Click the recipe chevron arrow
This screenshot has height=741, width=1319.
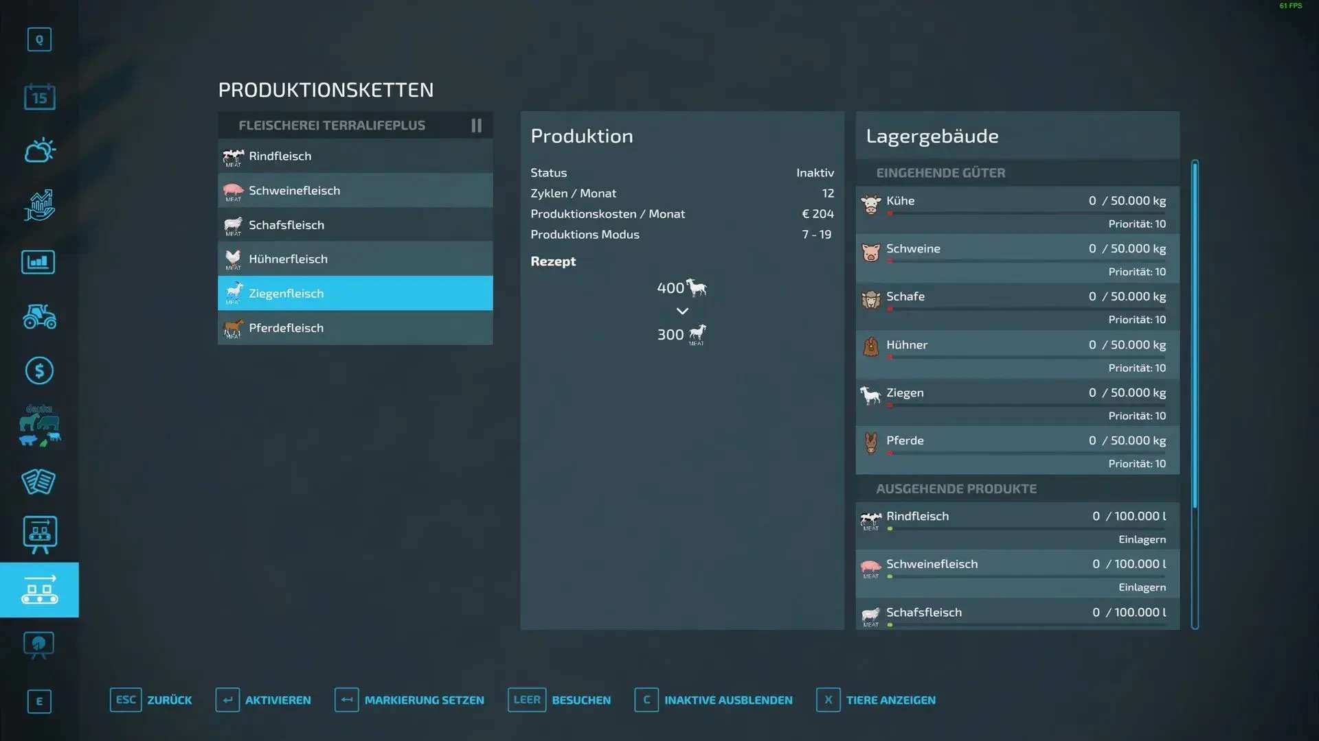682,311
